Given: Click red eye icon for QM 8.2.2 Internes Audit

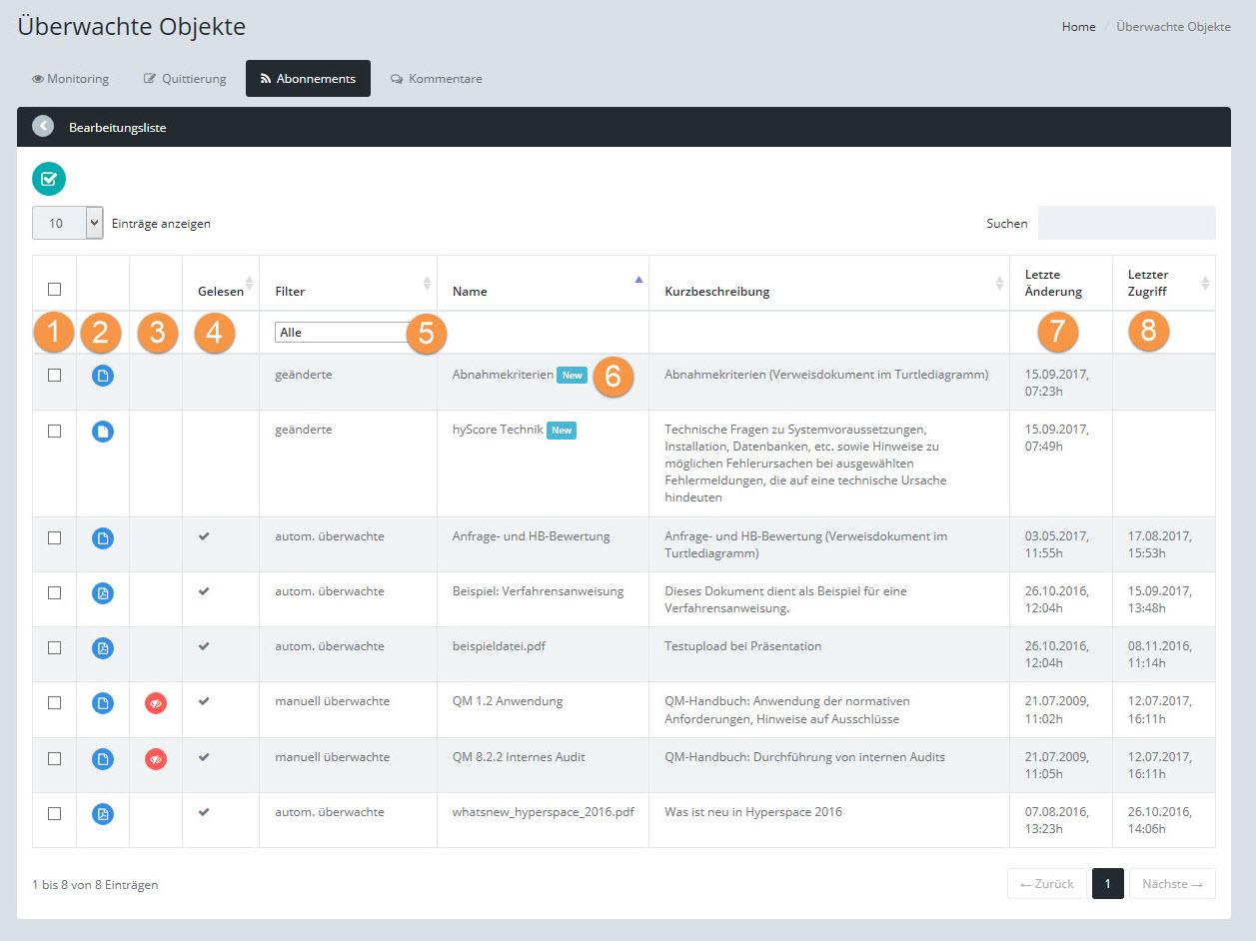Looking at the screenshot, I should click(x=156, y=759).
